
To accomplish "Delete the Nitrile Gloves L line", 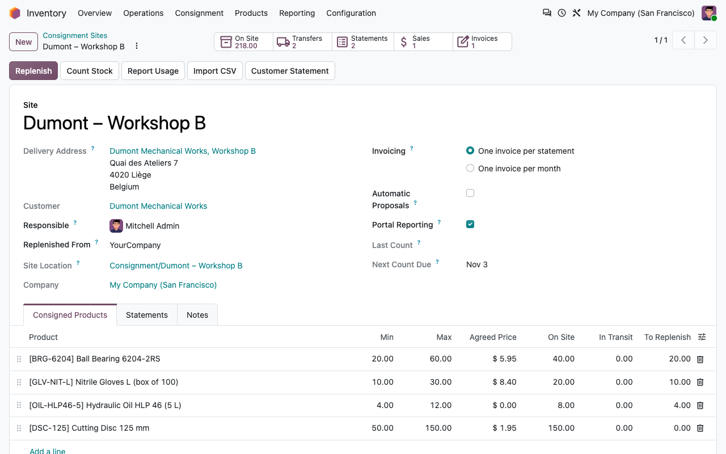I will click(700, 382).
